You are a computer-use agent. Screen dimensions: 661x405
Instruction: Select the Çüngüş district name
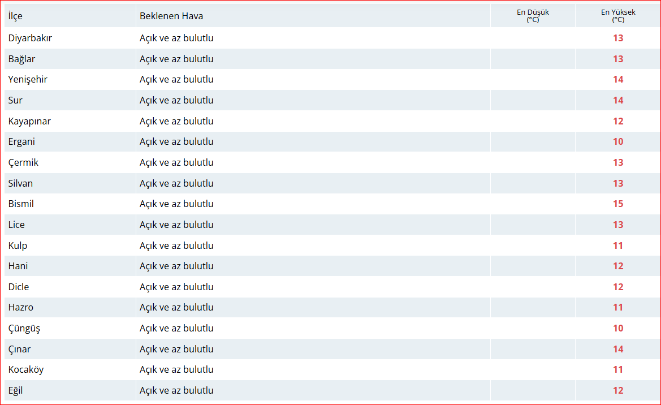tap(24, 329)
